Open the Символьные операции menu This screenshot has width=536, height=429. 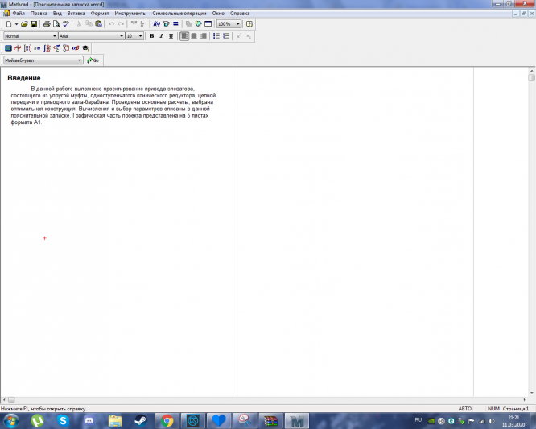pos(179,14)
